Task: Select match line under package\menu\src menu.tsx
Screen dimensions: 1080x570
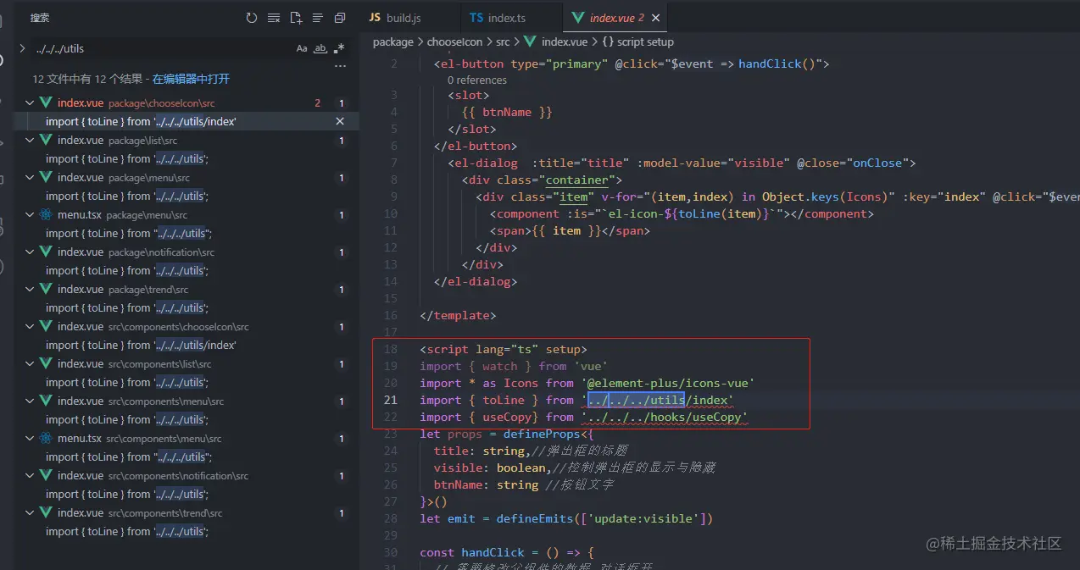Action: [x=129, y=233]
